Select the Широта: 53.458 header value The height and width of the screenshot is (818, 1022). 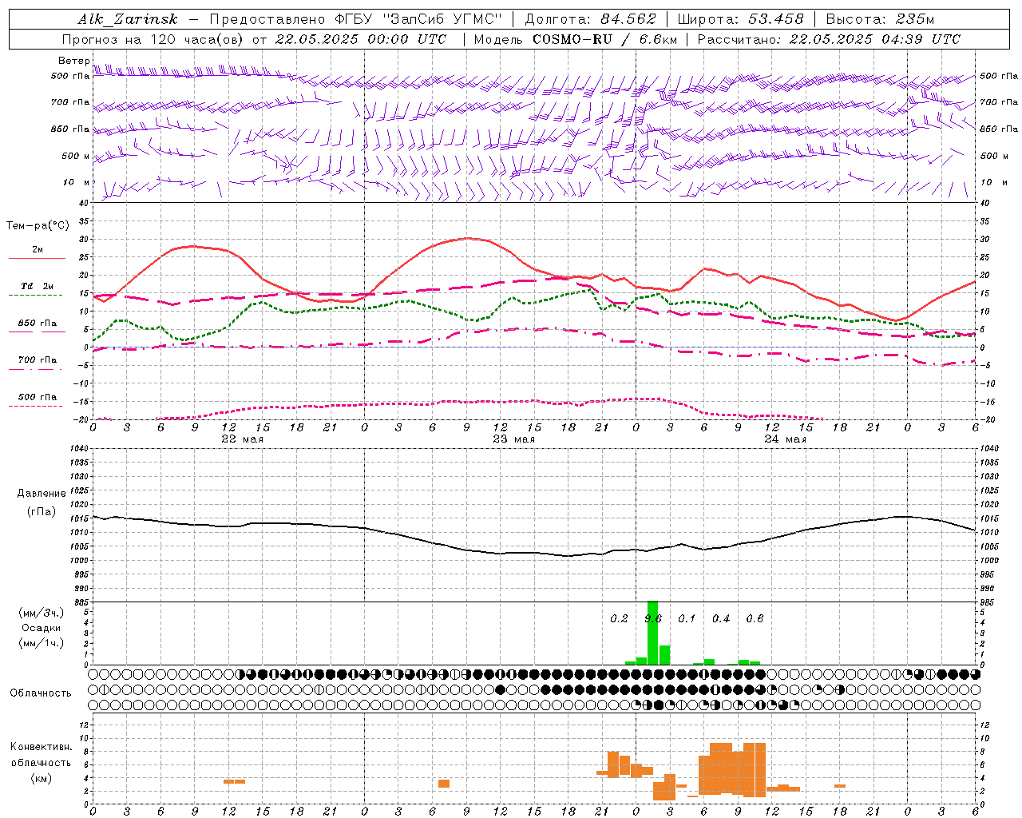tap(740, 19)
